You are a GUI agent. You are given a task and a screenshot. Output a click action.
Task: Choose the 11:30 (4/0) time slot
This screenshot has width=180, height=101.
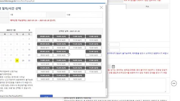tap(77, 48)
